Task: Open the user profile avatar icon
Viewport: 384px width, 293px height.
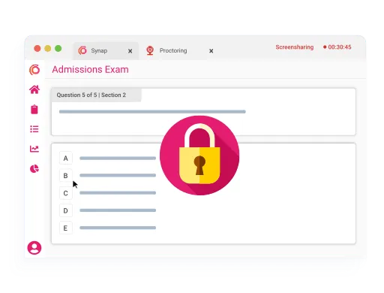Action: pyautogui.click(x=34, y=248)
